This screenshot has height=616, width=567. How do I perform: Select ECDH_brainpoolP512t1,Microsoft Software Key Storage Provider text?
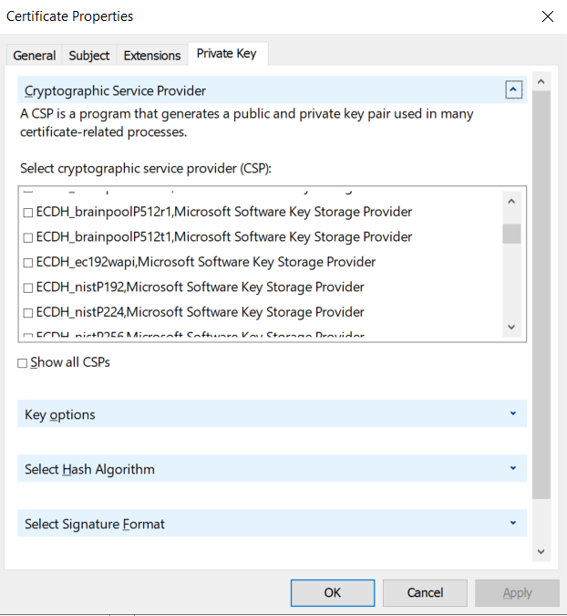tap(224, 237)
